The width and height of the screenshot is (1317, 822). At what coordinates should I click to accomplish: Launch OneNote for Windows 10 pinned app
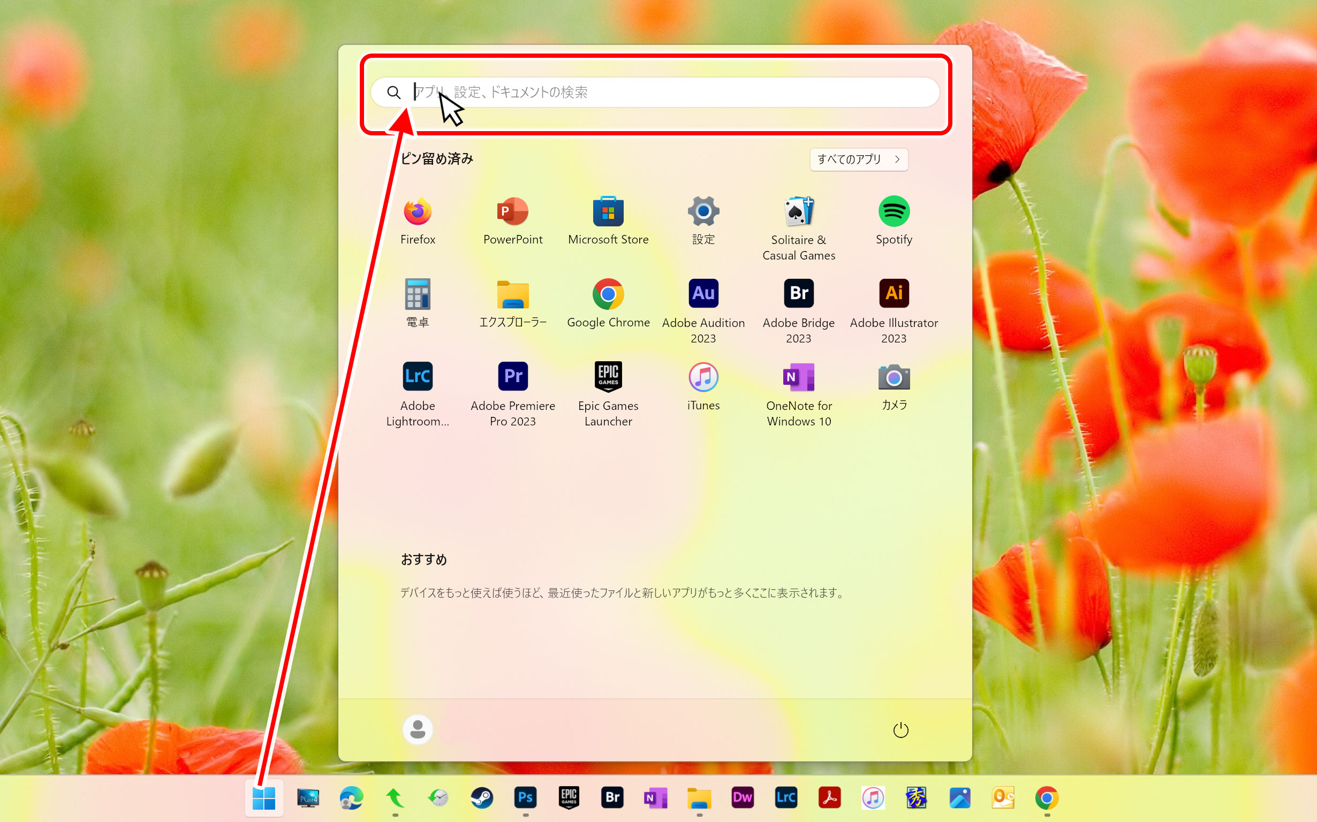[798, 394]
